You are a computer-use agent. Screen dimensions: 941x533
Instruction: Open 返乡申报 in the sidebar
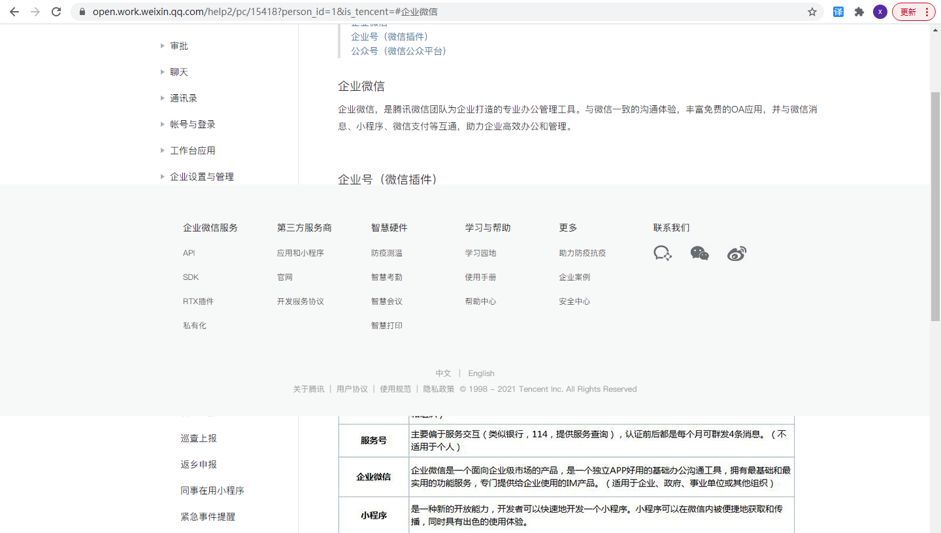(199, 464)
